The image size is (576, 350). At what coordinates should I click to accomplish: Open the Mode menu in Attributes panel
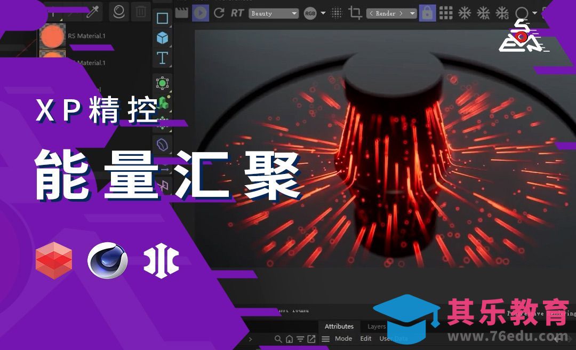click(342, 338)
